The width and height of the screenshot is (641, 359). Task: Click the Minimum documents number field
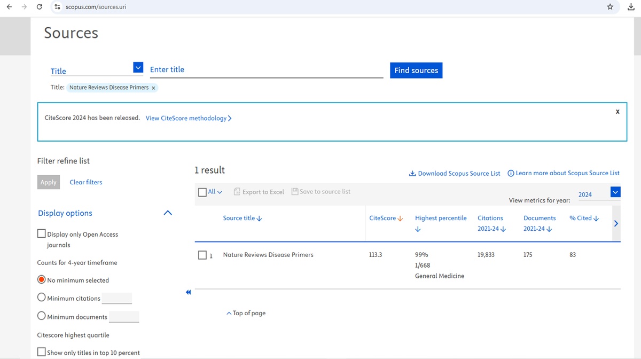tap(124, 317)
